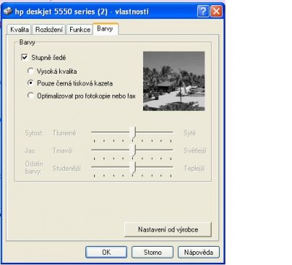Viewport: 292px width, 265px height.
Task: Confirm with the OK button
Action: [107, 252]
